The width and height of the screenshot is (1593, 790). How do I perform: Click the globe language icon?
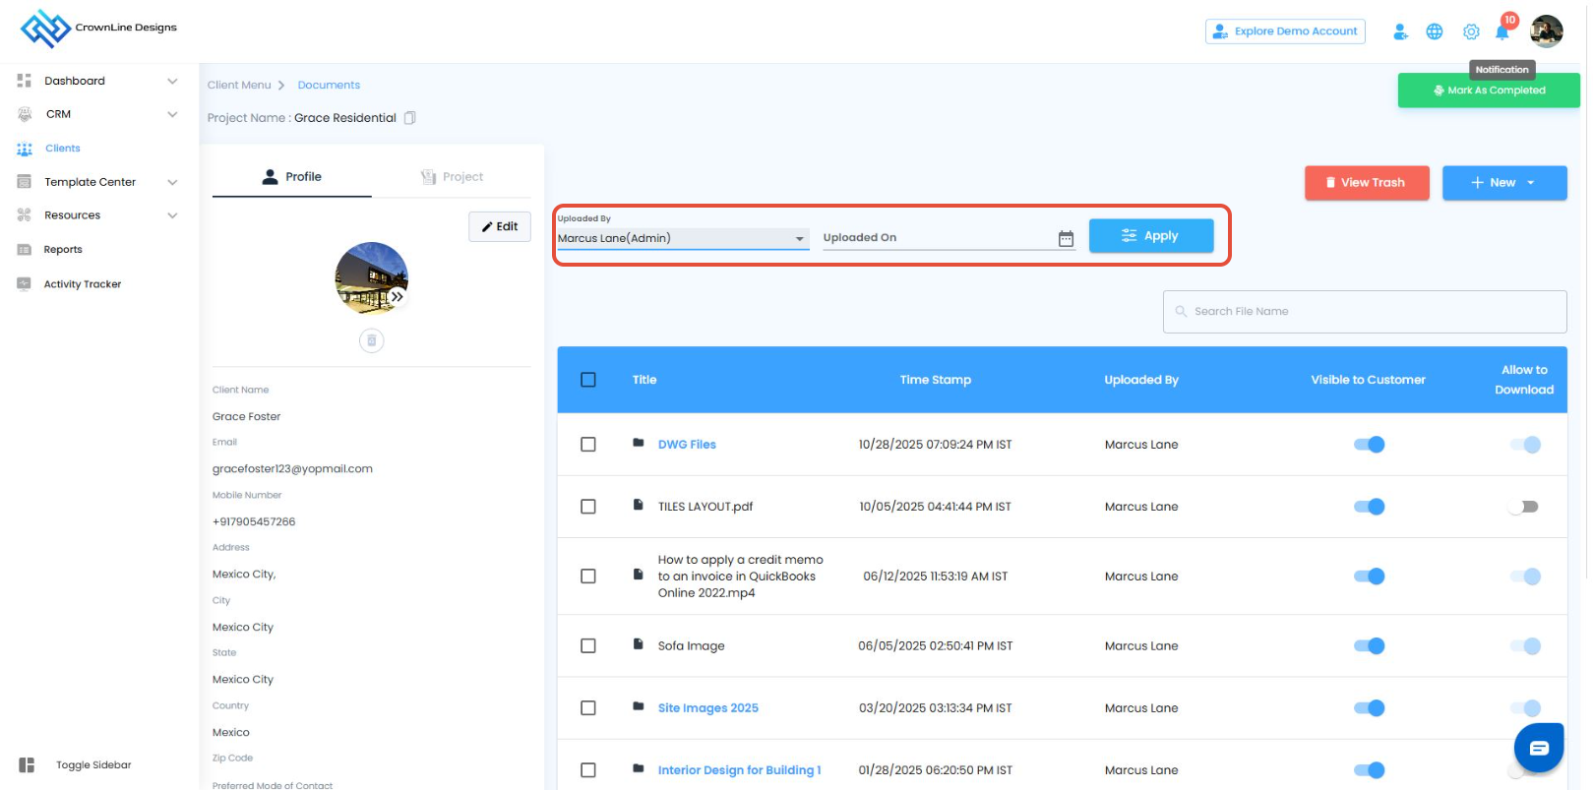click(x=1435, y=32)
